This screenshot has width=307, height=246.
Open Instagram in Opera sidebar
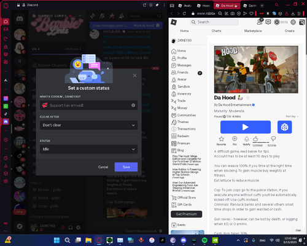[6, 98]
